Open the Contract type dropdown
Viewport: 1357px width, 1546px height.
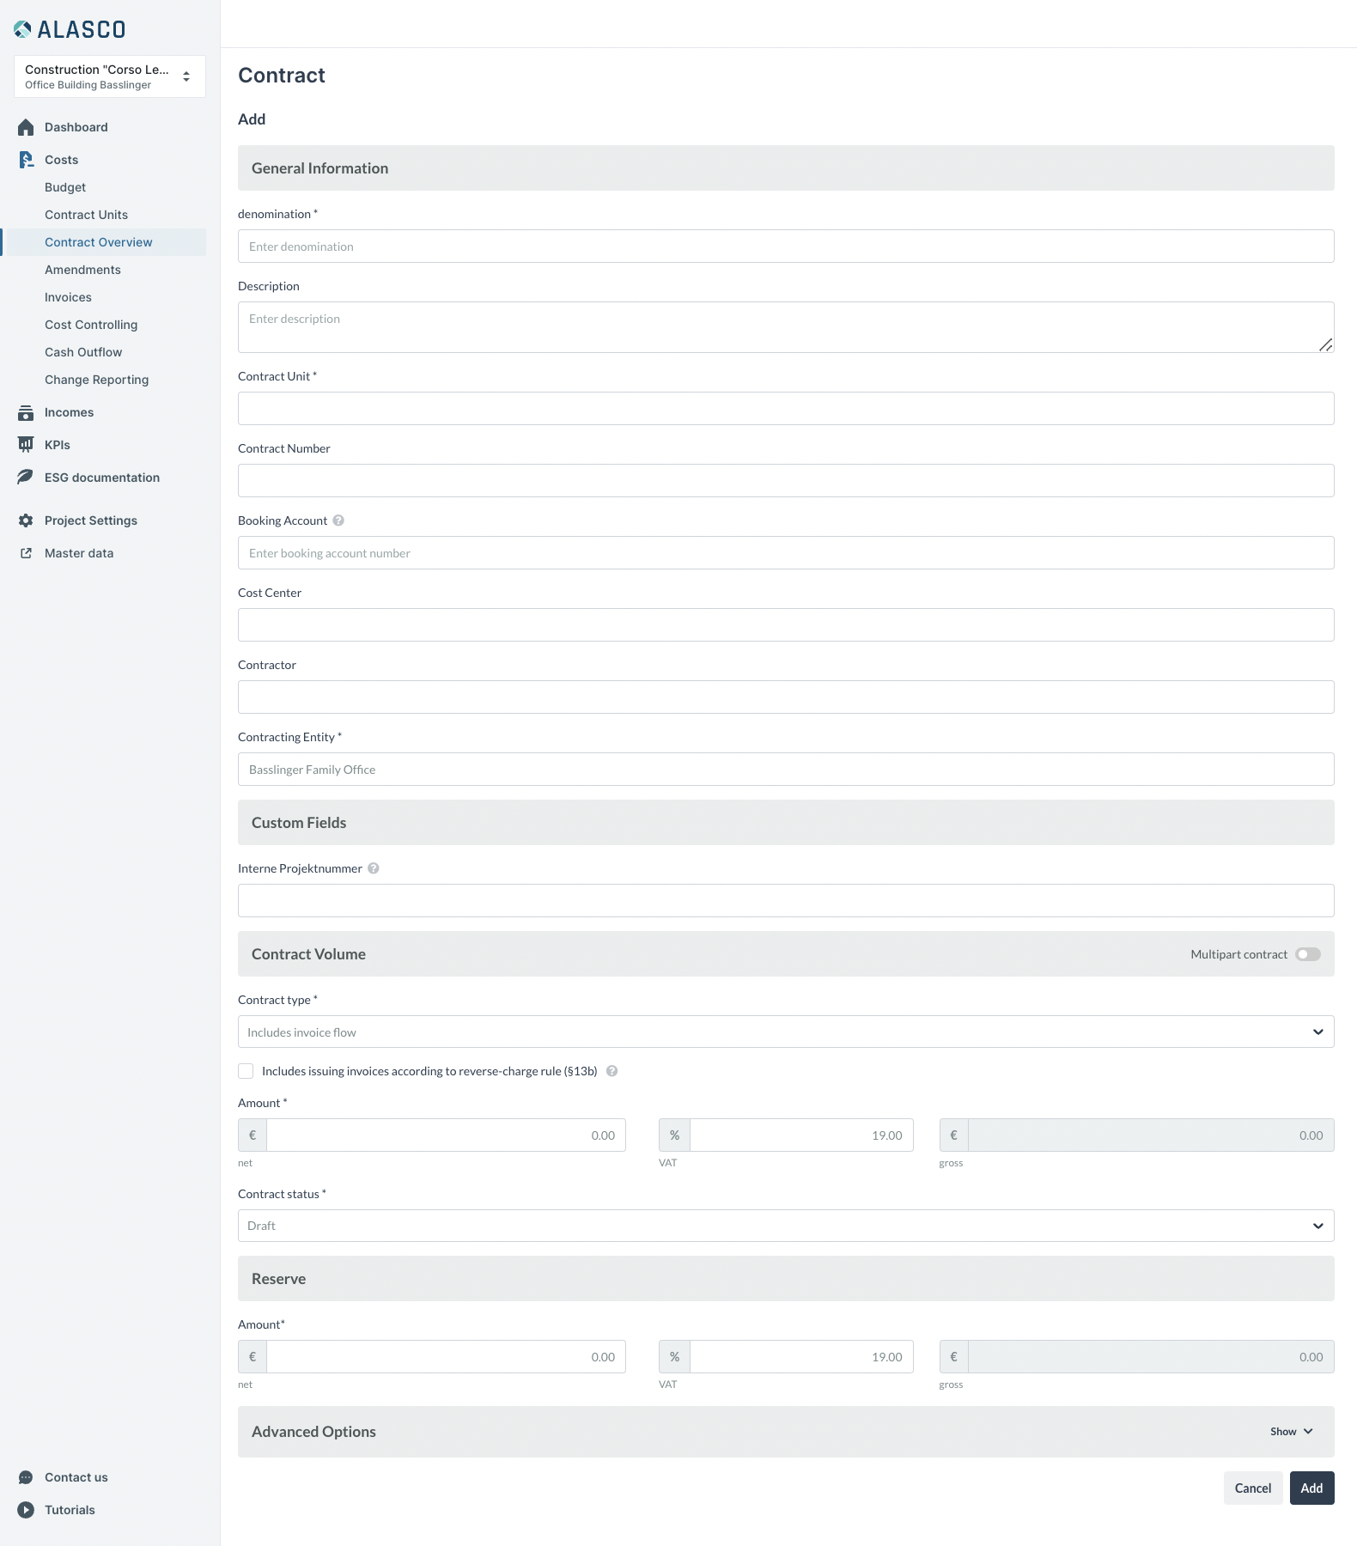click(785, 1032)
